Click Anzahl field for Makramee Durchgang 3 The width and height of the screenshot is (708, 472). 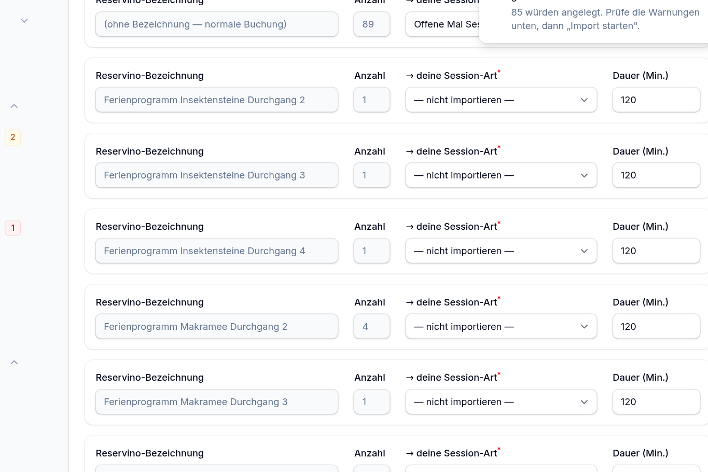372,402
